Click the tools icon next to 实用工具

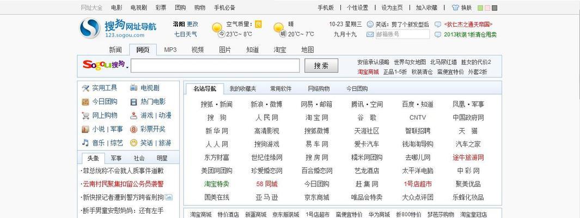click(x=86, y=88)
